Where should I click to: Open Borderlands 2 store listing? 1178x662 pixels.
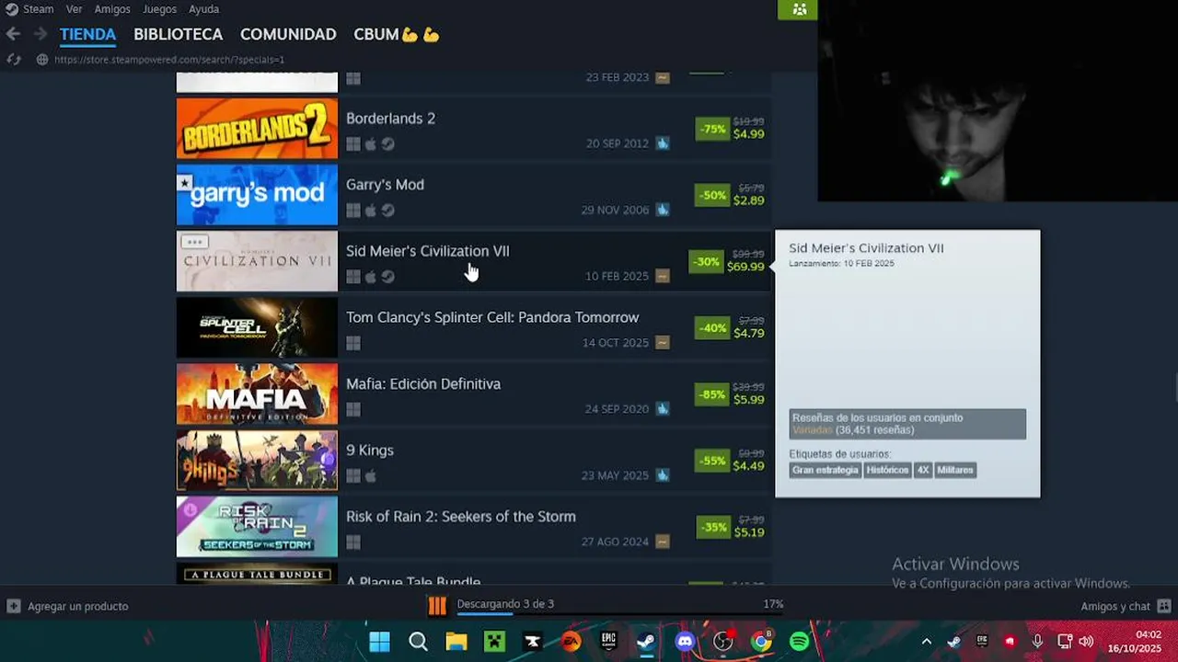(x=474, y=128)
